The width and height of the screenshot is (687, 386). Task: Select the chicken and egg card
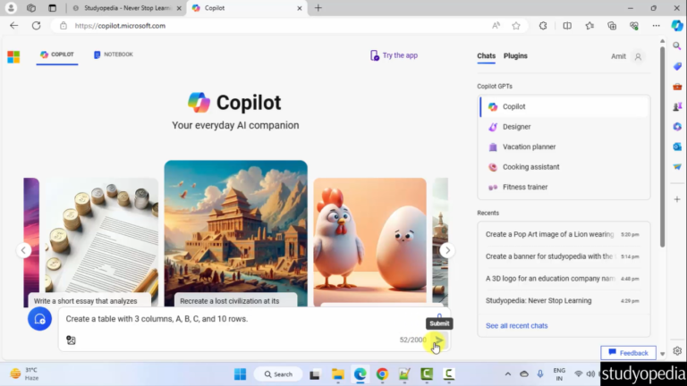pos(369,242)
